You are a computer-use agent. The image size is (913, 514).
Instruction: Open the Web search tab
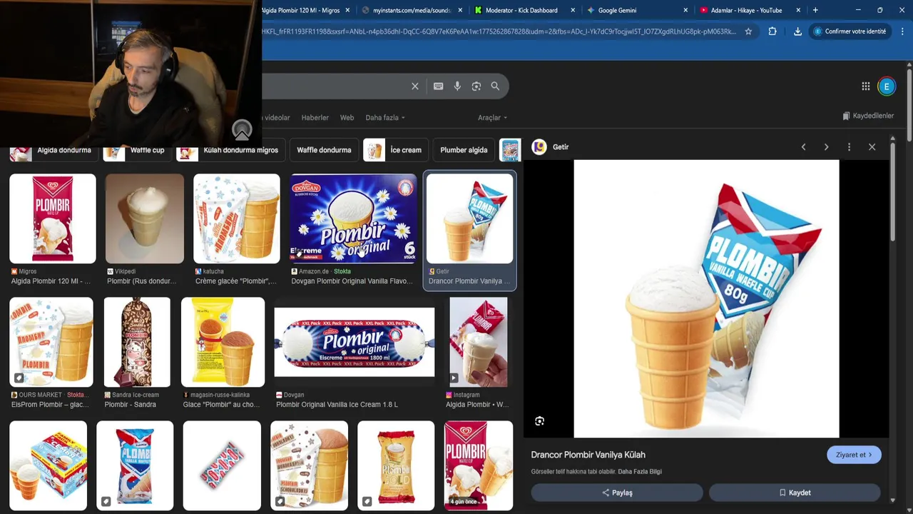click(x=347, y=118)
